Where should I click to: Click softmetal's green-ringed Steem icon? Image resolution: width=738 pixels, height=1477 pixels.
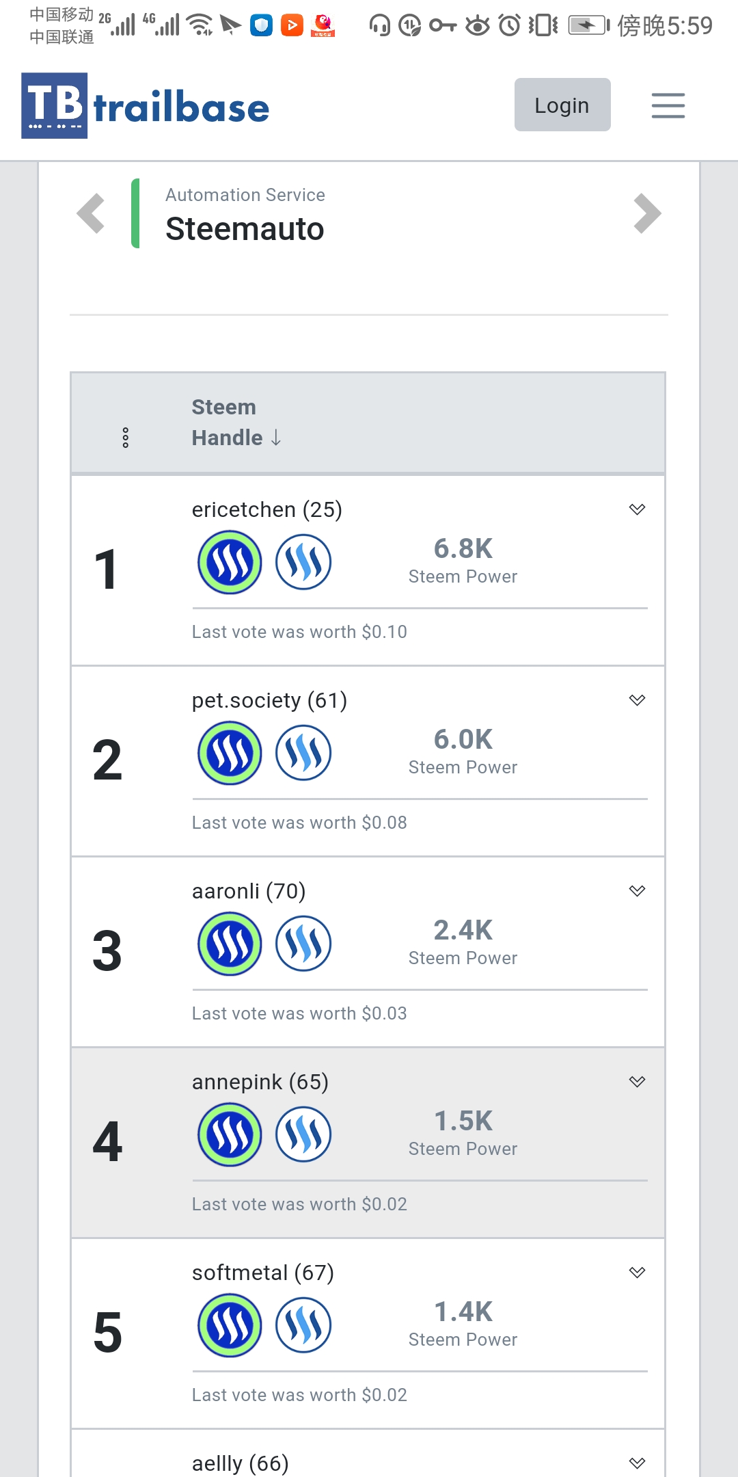coord(230,1326)
